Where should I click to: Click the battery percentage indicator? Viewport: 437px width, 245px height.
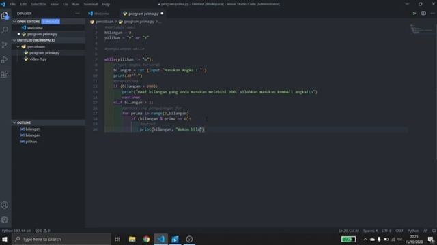click(349, 239)
